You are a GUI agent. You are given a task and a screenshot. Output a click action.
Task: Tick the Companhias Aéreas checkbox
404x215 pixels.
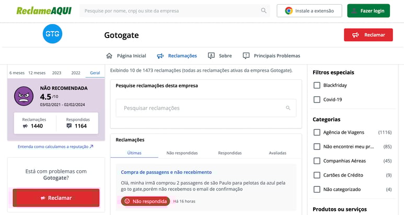pyautogui.click(x=317, y=161)
